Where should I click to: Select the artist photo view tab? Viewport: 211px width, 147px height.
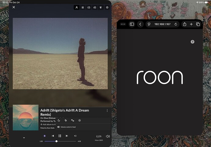[x=76, y=7]
